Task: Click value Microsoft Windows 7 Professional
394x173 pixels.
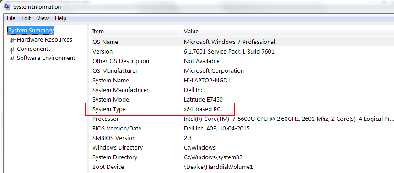Action: (229, 42)
